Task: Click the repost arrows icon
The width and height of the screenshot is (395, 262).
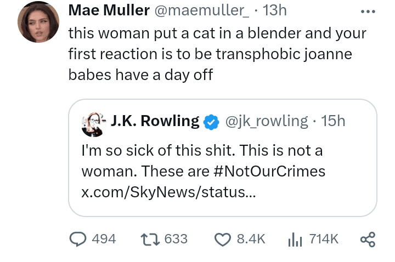Action: pyautogui.click(x=150, y=240)
